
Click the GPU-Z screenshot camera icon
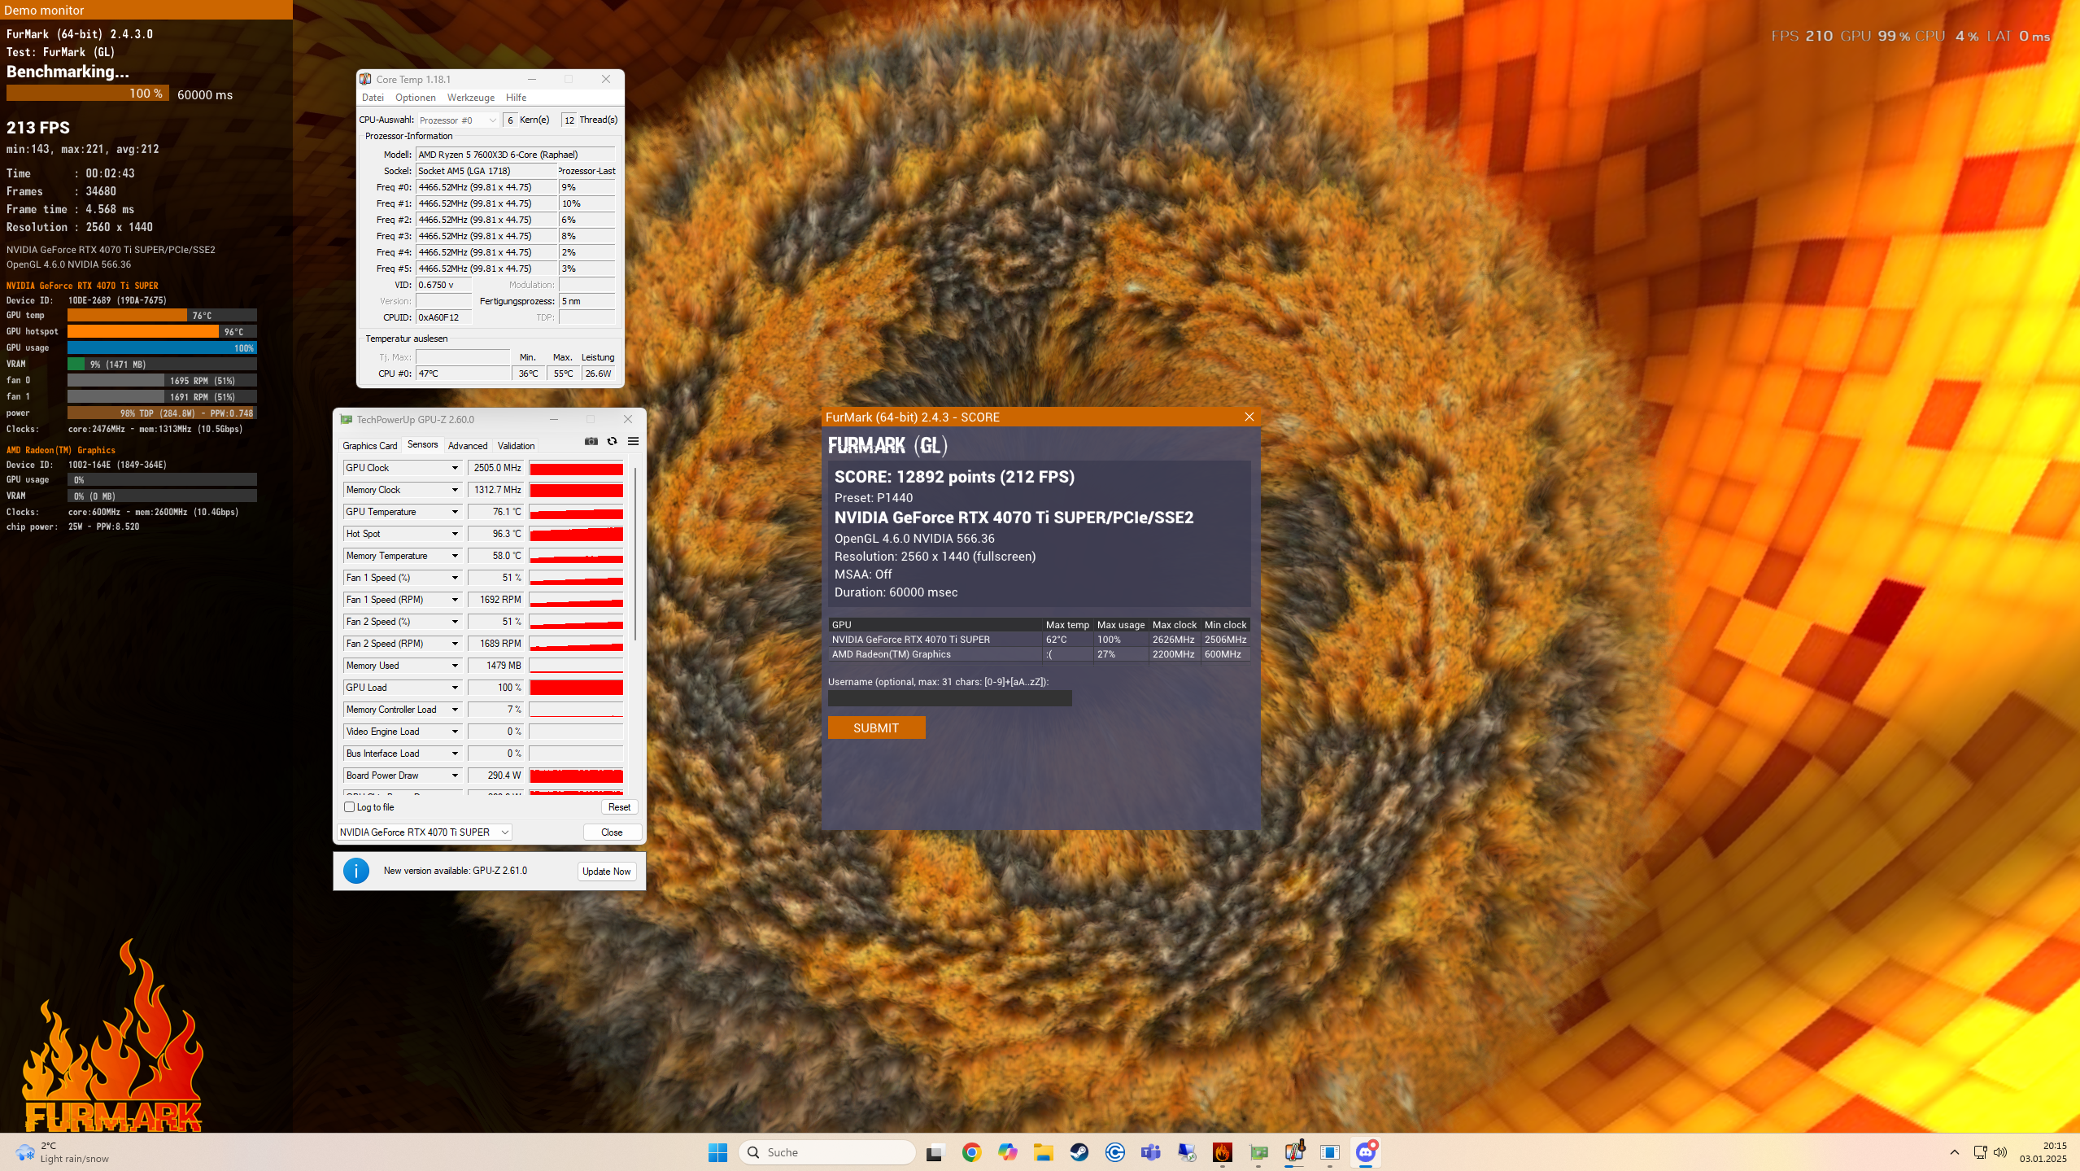tap(591, 441)
